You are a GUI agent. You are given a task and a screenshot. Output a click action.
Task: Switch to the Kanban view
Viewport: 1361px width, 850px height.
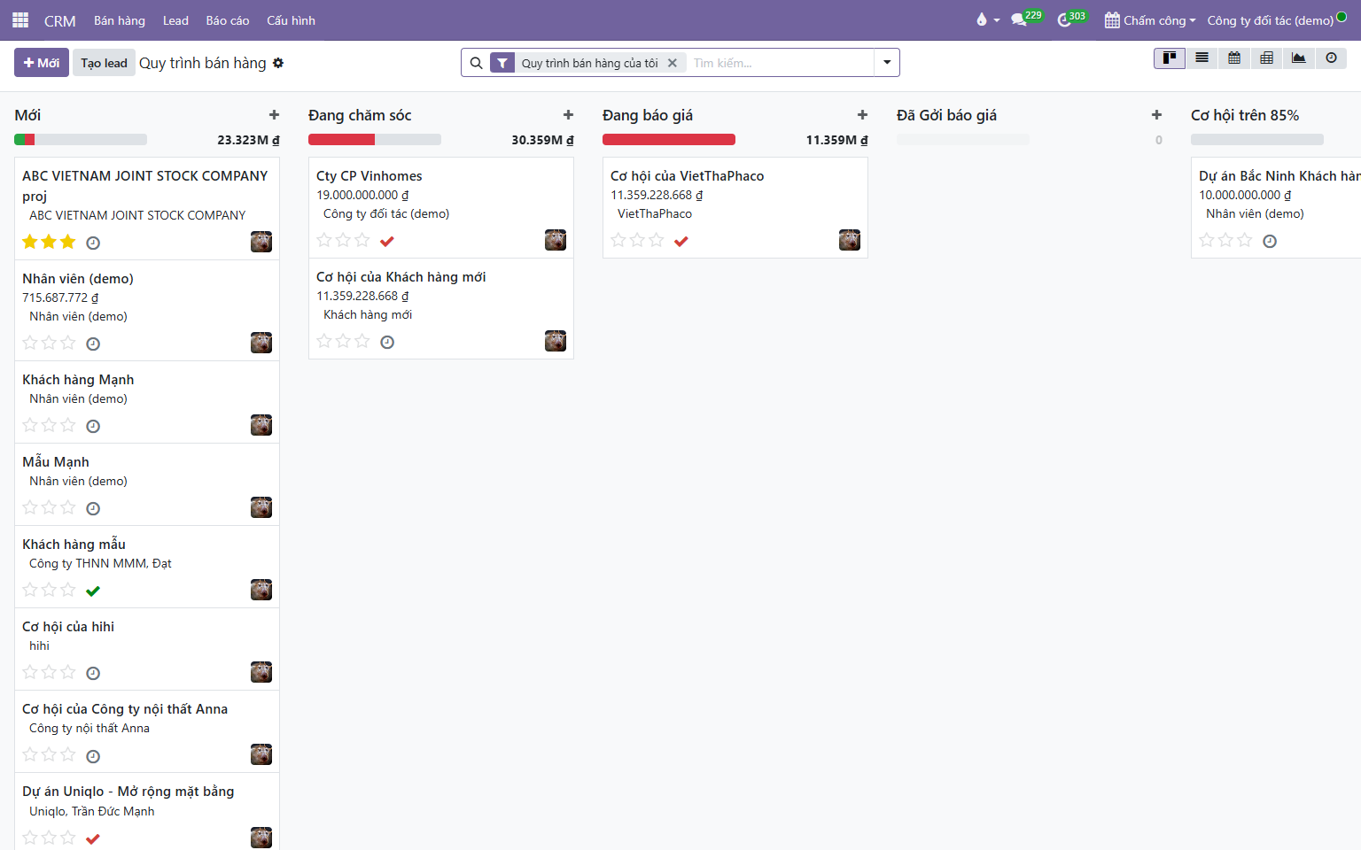(x=1170, y=58)
